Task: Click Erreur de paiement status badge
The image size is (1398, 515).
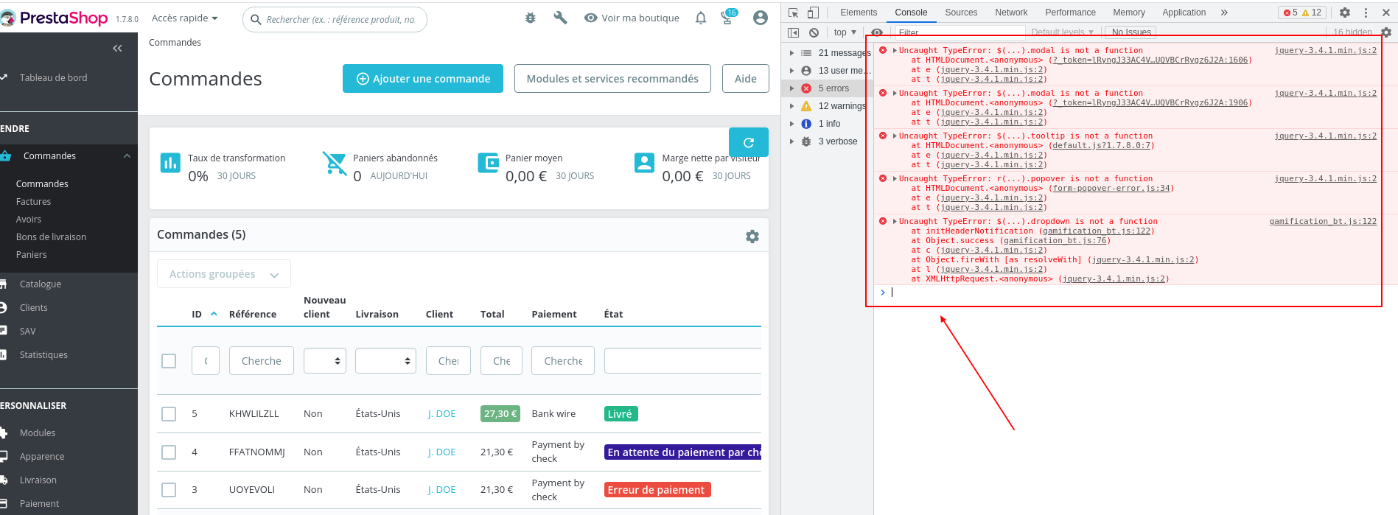Action: pyautogui.click(x=657, y=490)
